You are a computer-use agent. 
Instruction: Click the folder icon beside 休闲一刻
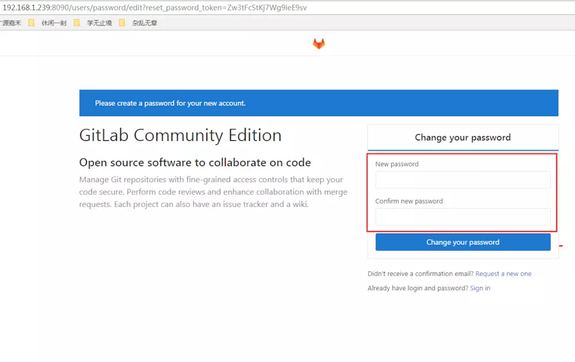[x=32, y=23]
